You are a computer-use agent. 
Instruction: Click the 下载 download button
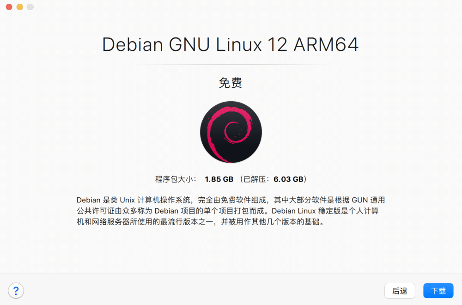[x=438, y=291]
